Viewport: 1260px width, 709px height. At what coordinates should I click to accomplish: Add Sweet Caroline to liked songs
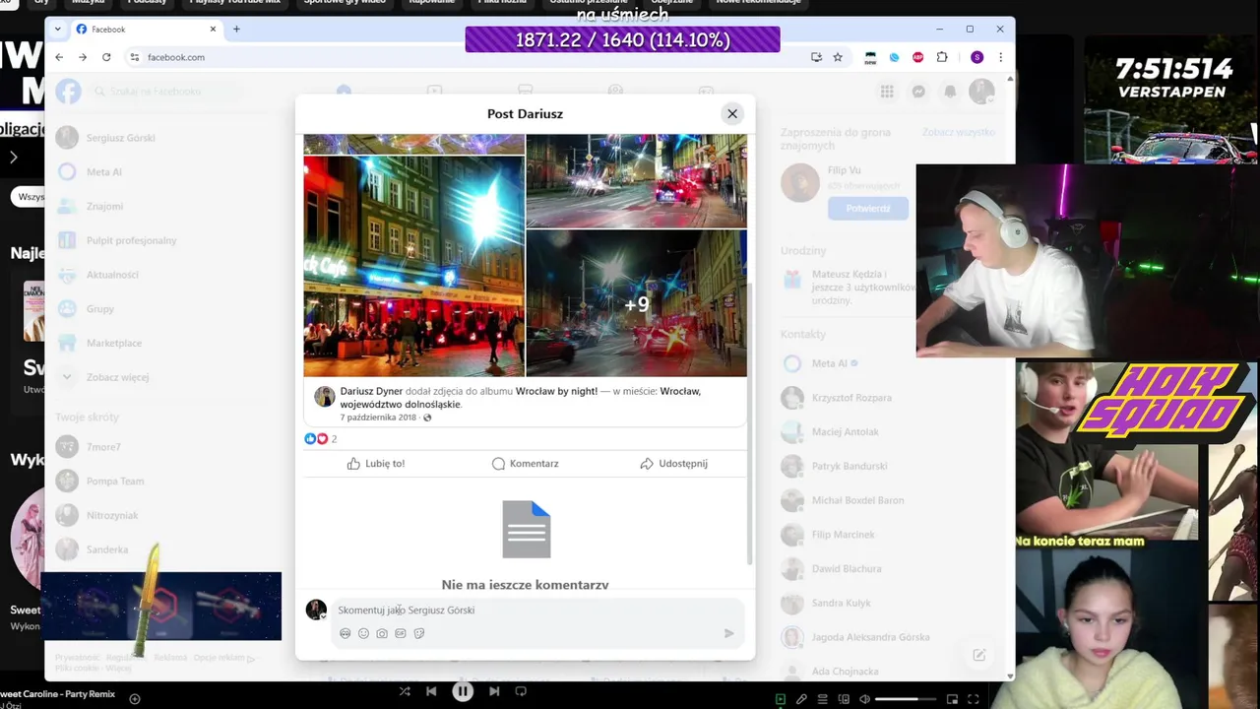[135, 699]
